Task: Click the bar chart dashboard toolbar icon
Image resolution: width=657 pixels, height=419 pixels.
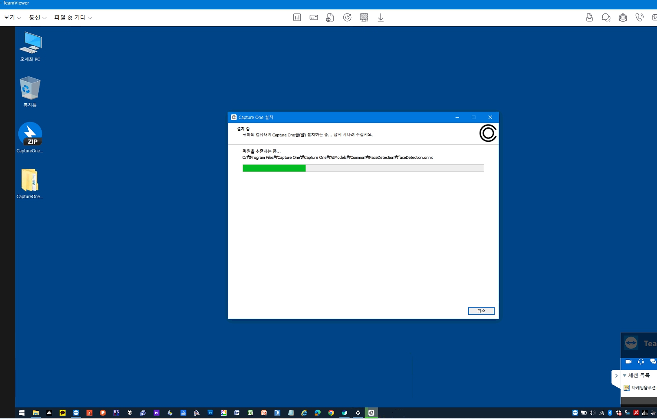Action: [x=297, y=18]
